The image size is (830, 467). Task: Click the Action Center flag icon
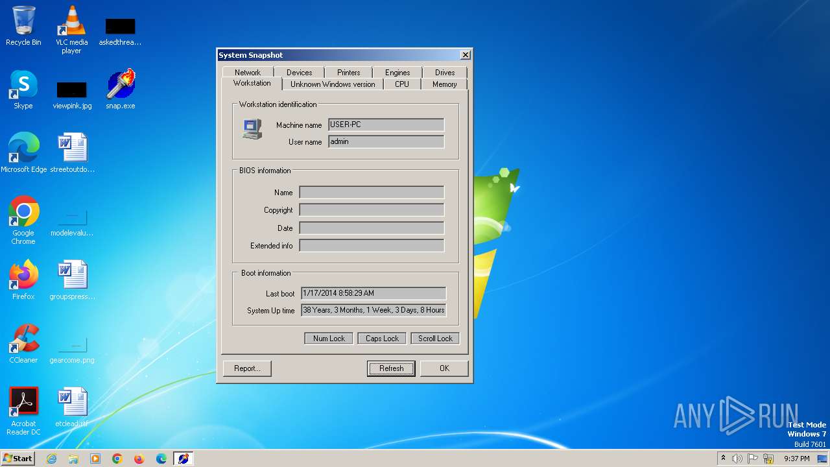753,459
